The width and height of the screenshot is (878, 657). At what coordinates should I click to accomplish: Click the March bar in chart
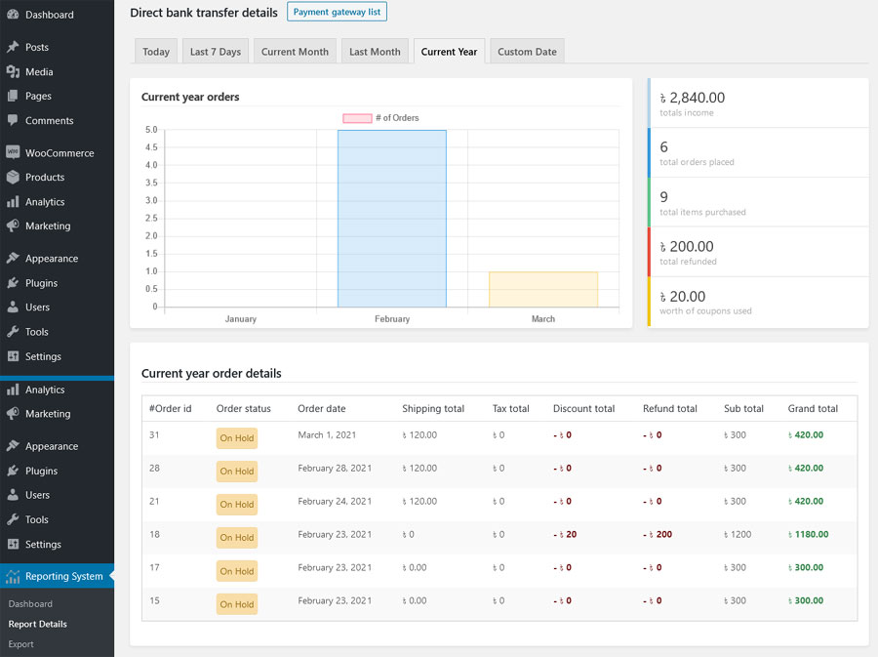point(543,290)
